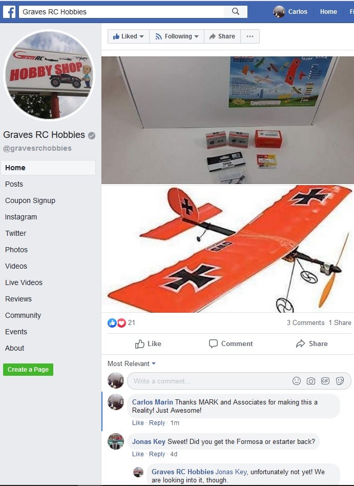Screen dimensions: 354x486
Task: Expand the Liked dropdown
Action: (129, 36)
